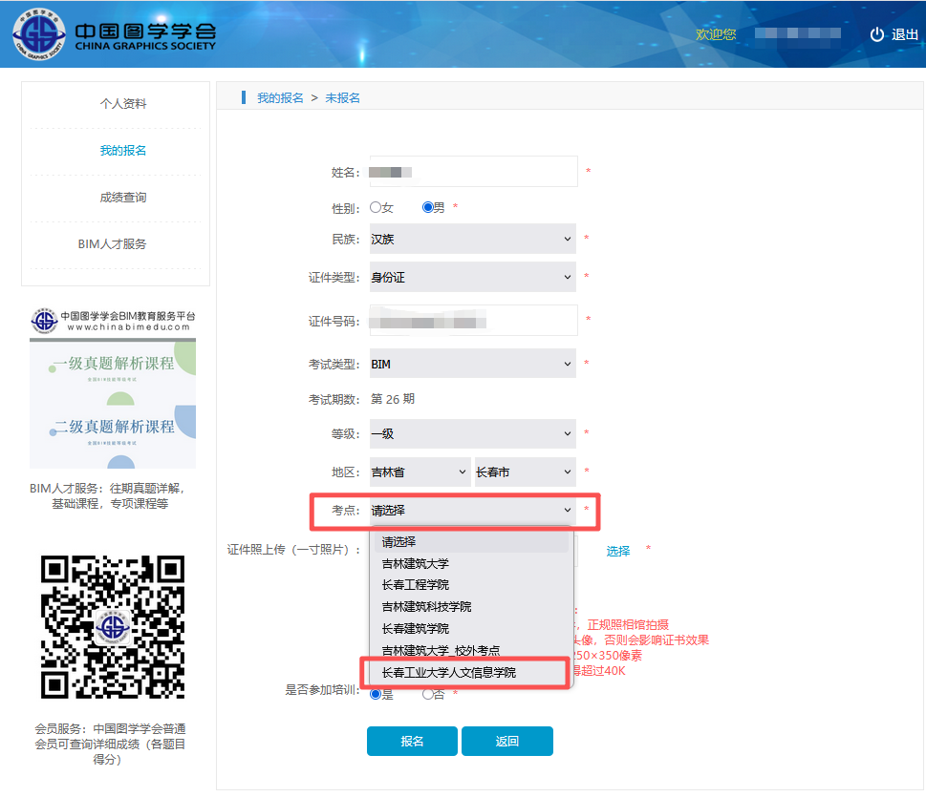Click the 选择 photo upload link
This screenshot has height=797, width=926.
pos(618,551)
